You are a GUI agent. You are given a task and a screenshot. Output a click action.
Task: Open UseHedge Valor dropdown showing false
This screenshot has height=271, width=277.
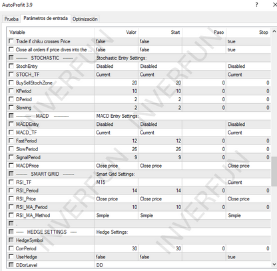117,257
